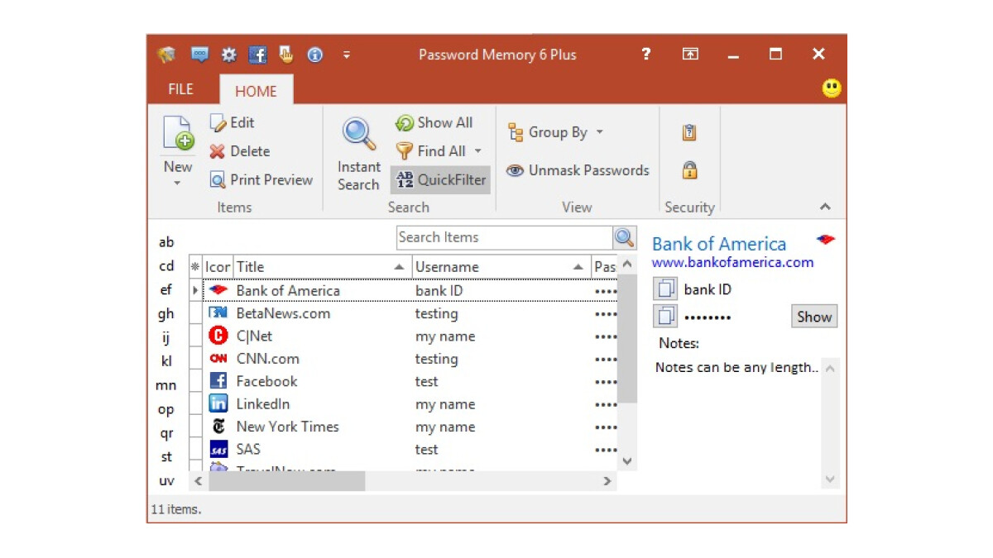The height and width of the screenshot is (558, 993).
Task: Filter by letters mn
Action: (x=166, y=385)
